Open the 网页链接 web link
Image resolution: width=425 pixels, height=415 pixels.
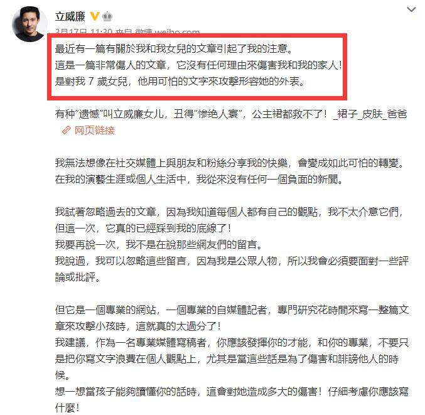[x=95, y=131]
